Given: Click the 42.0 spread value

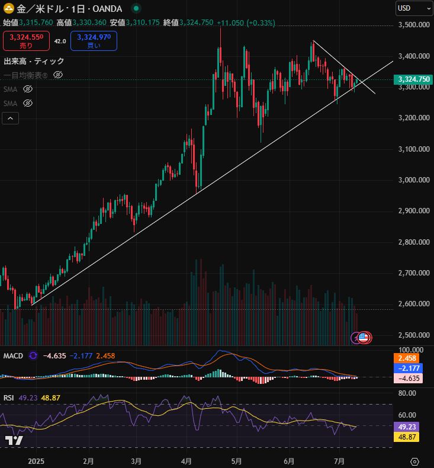Looking at the screenshot, I should [60, 41].
